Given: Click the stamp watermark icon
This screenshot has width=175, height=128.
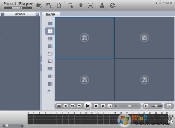Looking at the screenshot, I should [102, 5].
